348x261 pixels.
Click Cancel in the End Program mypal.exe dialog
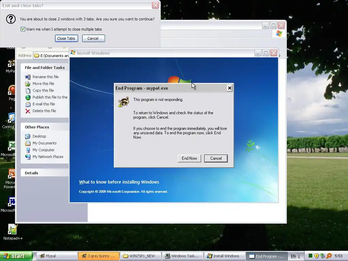pyautogui.click(x=216, y=158)
